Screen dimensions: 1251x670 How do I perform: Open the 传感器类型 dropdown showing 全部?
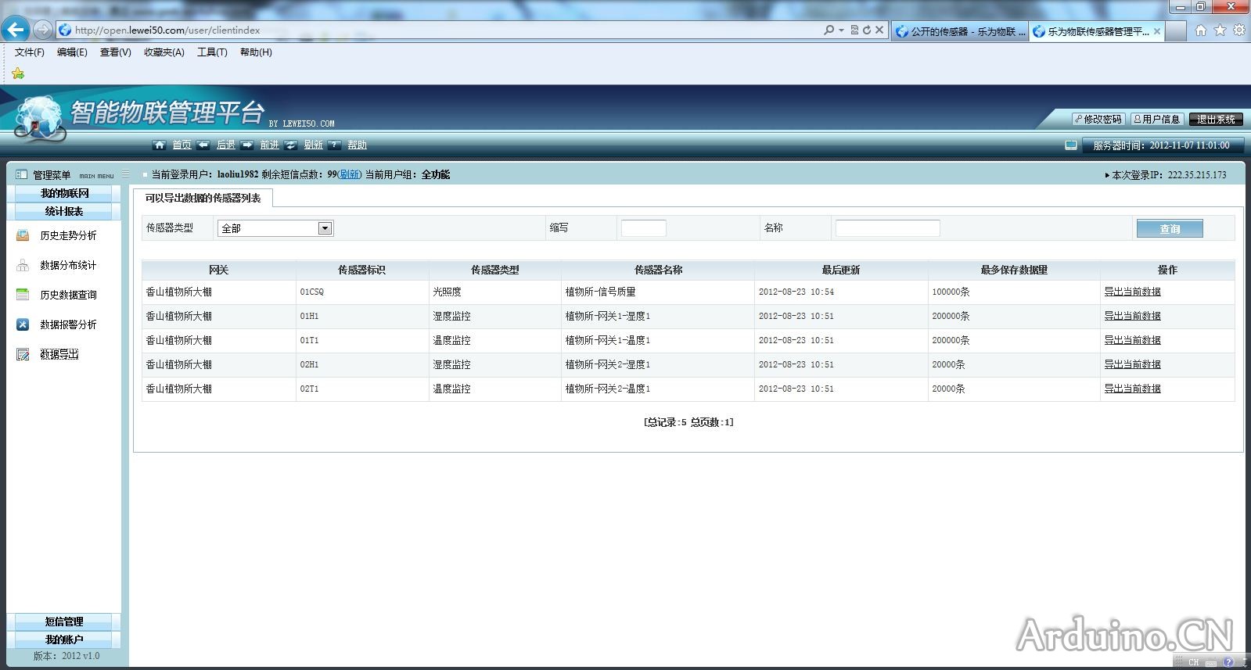pyautogui.click(x=275, y=228)
